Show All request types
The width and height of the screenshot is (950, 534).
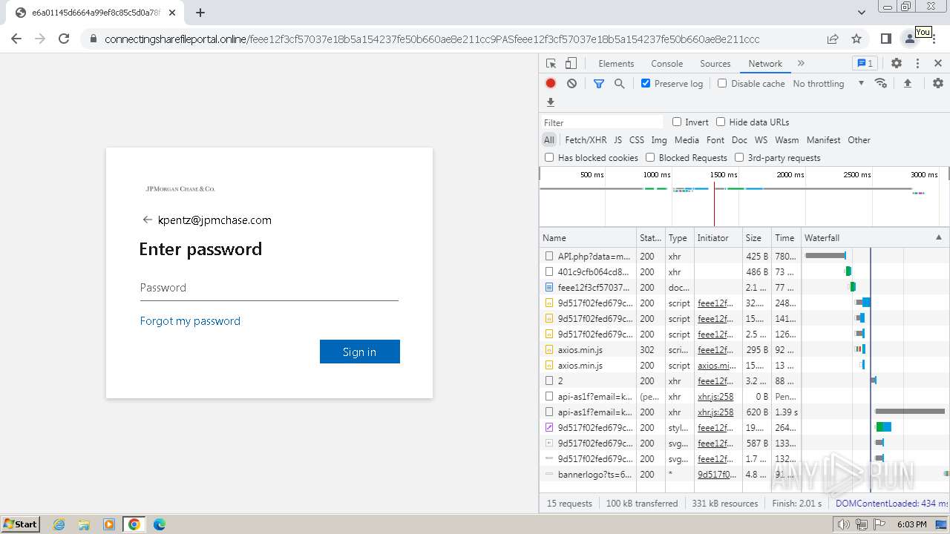click(549, 139)
